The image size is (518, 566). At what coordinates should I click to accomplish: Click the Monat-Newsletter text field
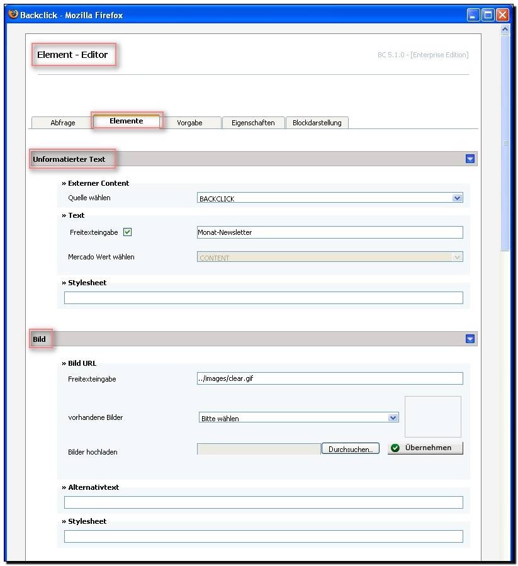(329, 232)
